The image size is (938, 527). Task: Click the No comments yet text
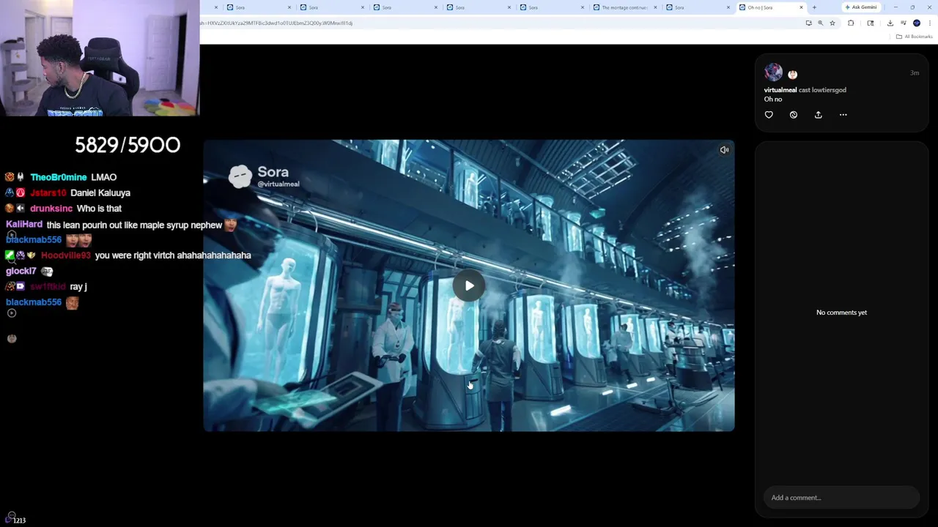(x=841, y=313)
